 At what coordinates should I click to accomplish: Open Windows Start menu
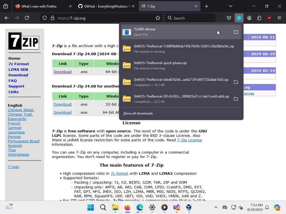tap(91, 207)
